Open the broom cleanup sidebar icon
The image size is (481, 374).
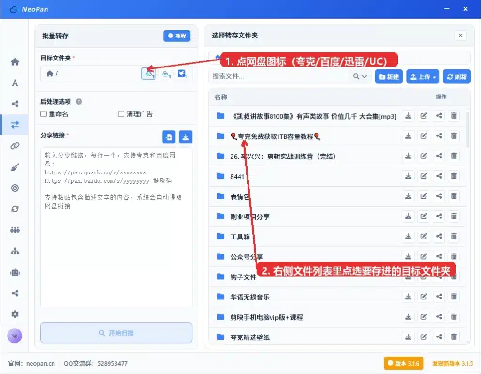tap(15, 167)
